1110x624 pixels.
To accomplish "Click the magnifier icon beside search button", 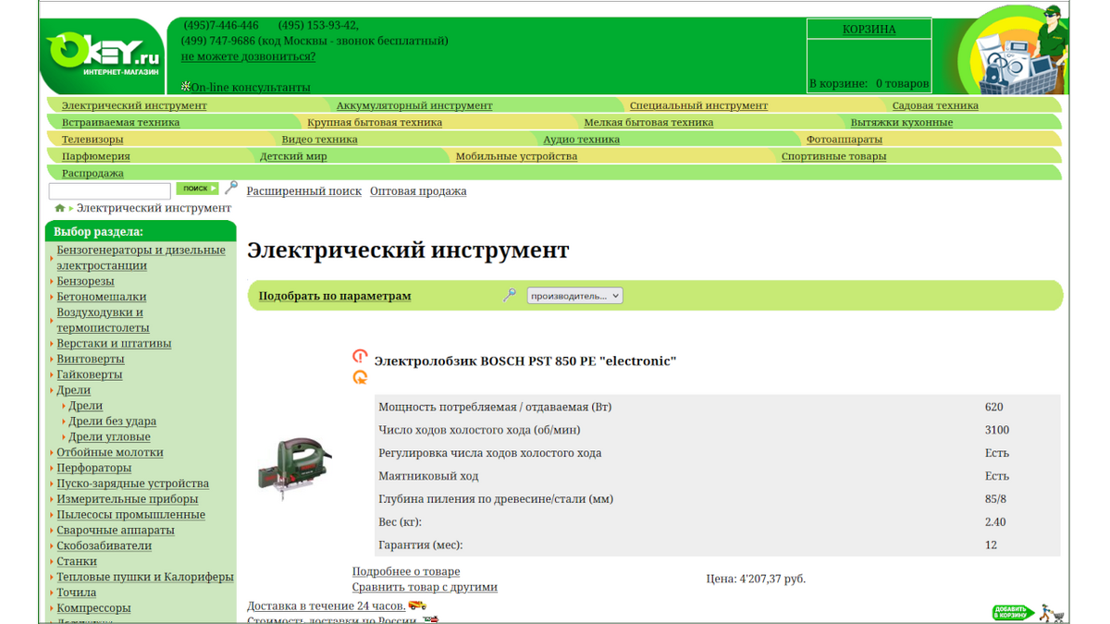I will coord(231,188).
